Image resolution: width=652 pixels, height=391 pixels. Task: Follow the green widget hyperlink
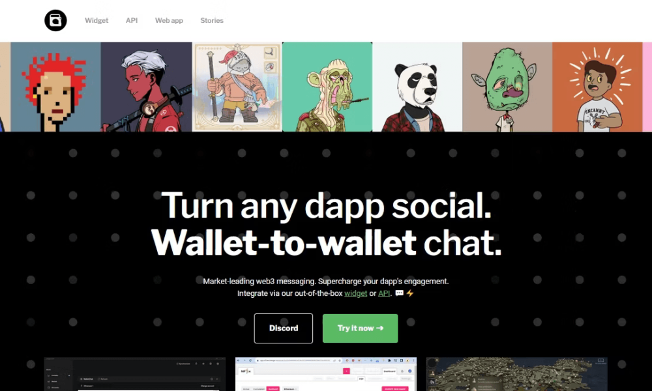(x=355, y=293)
